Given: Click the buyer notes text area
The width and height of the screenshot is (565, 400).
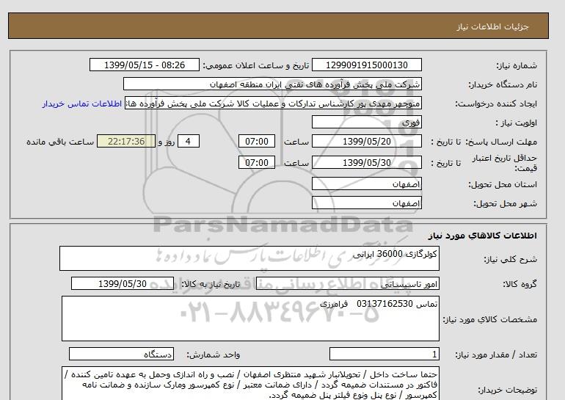Looking at the screenshot, I should click(250, 383).
